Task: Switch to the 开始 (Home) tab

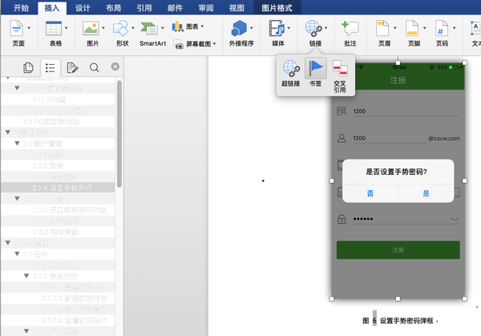Action: pyautogui.click(x=21, y=8)
